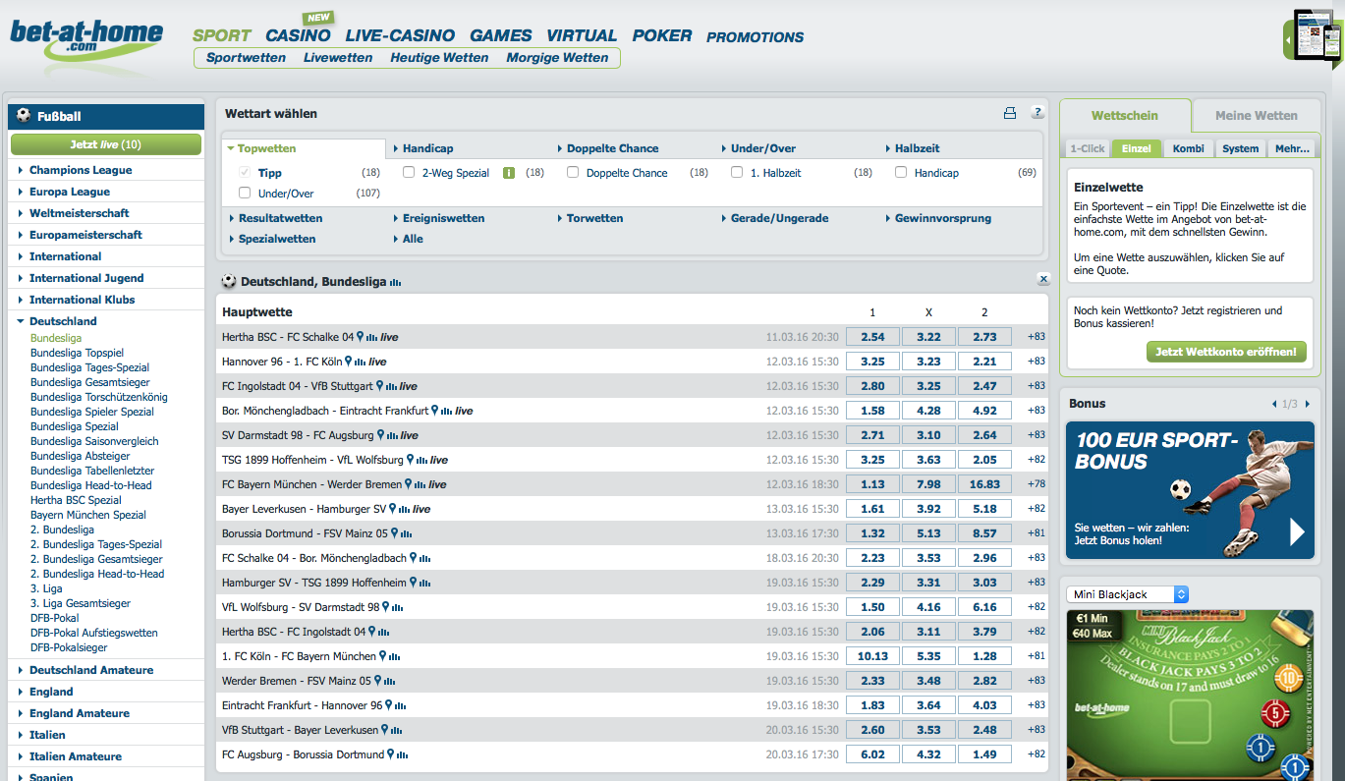Expand Champions League in the sidebar
This screenshot has height=781, width=1345.
(80, 170)
